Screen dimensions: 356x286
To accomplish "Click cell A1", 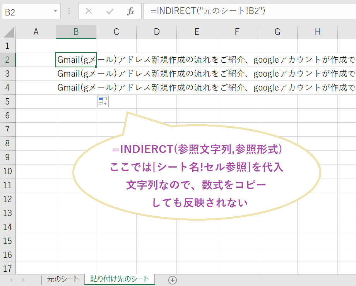I will point(36,46).
